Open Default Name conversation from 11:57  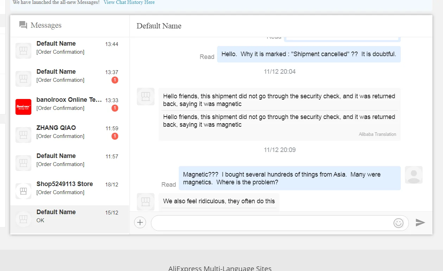click(70, 163)
